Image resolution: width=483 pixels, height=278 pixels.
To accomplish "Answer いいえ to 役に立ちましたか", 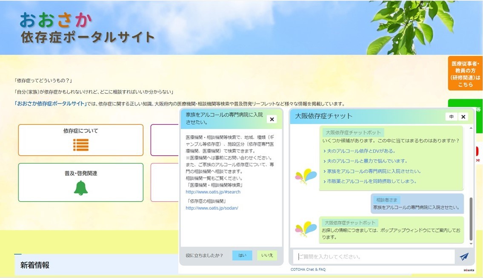I will pyautogui.click(x=267, y=255).
